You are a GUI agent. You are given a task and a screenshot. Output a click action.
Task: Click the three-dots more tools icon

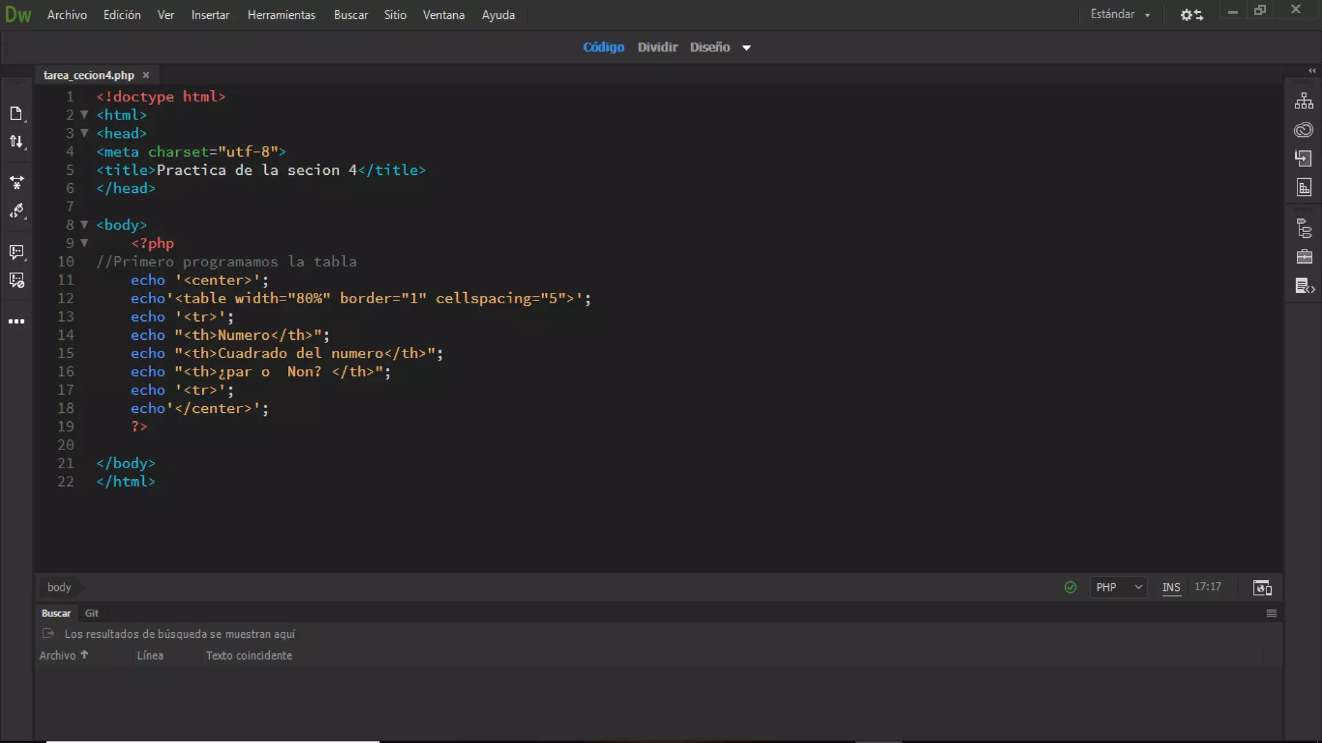coord(16,321)
